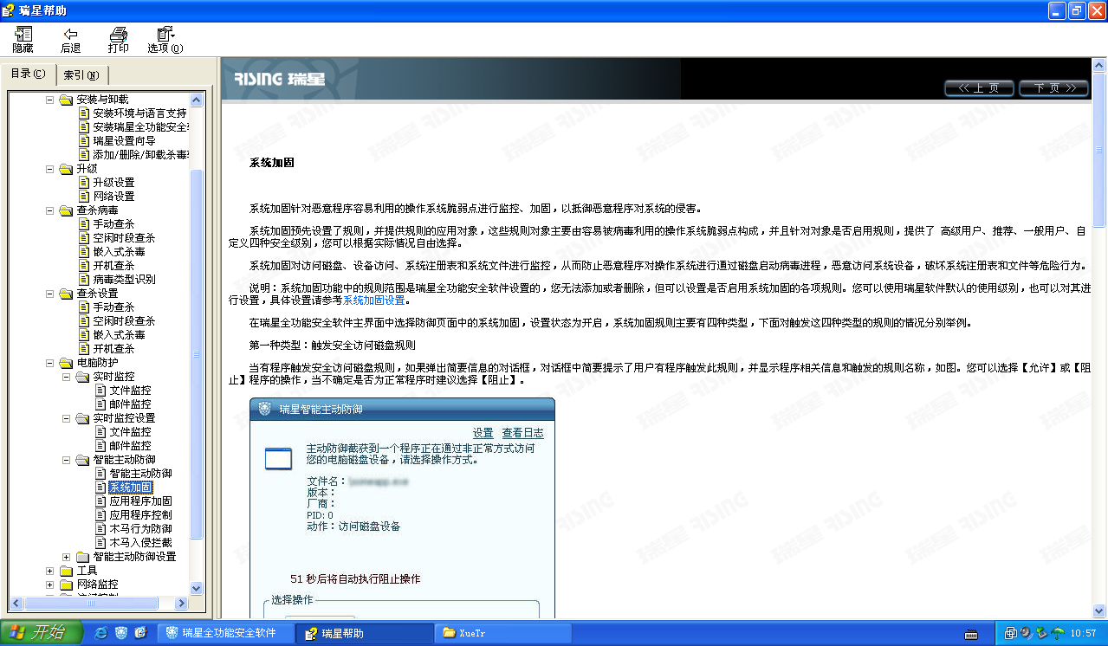
Task: Click the 工具 folder icon
Action: [66, 571]
